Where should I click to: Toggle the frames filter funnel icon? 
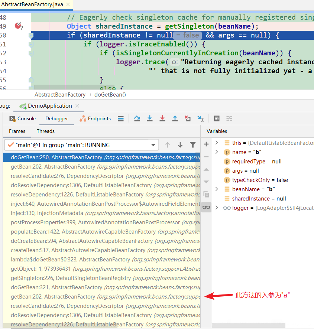pos(192,145)
